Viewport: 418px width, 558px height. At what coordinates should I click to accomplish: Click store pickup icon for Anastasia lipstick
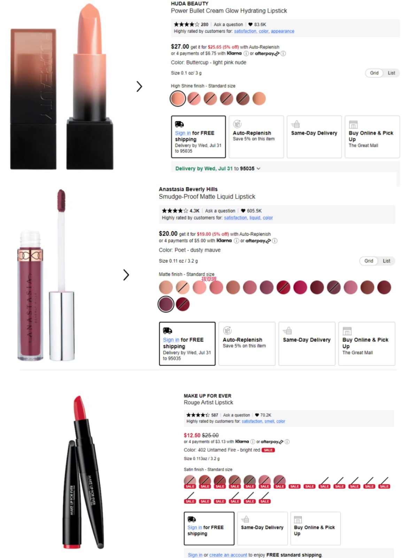(x=347, y=331)
